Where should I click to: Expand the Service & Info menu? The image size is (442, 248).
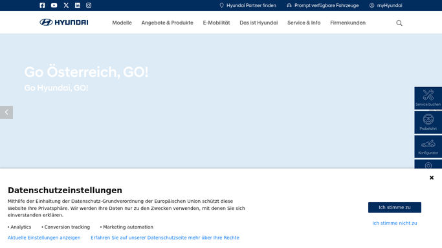click(x=304, y=23)
